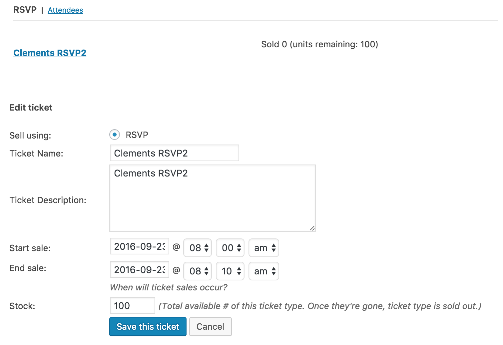Click the Sold 0 units remaining text
Image resolution: width=503 pixels, height=345 pixels.
pos(319,44)
